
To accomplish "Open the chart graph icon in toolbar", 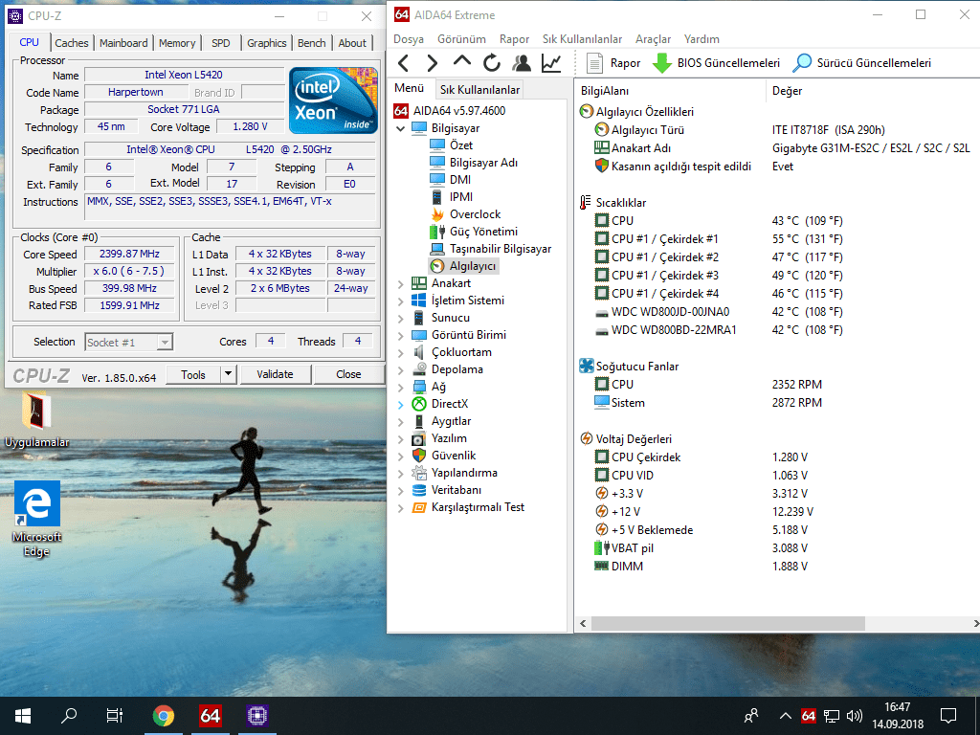I will 551,63.
